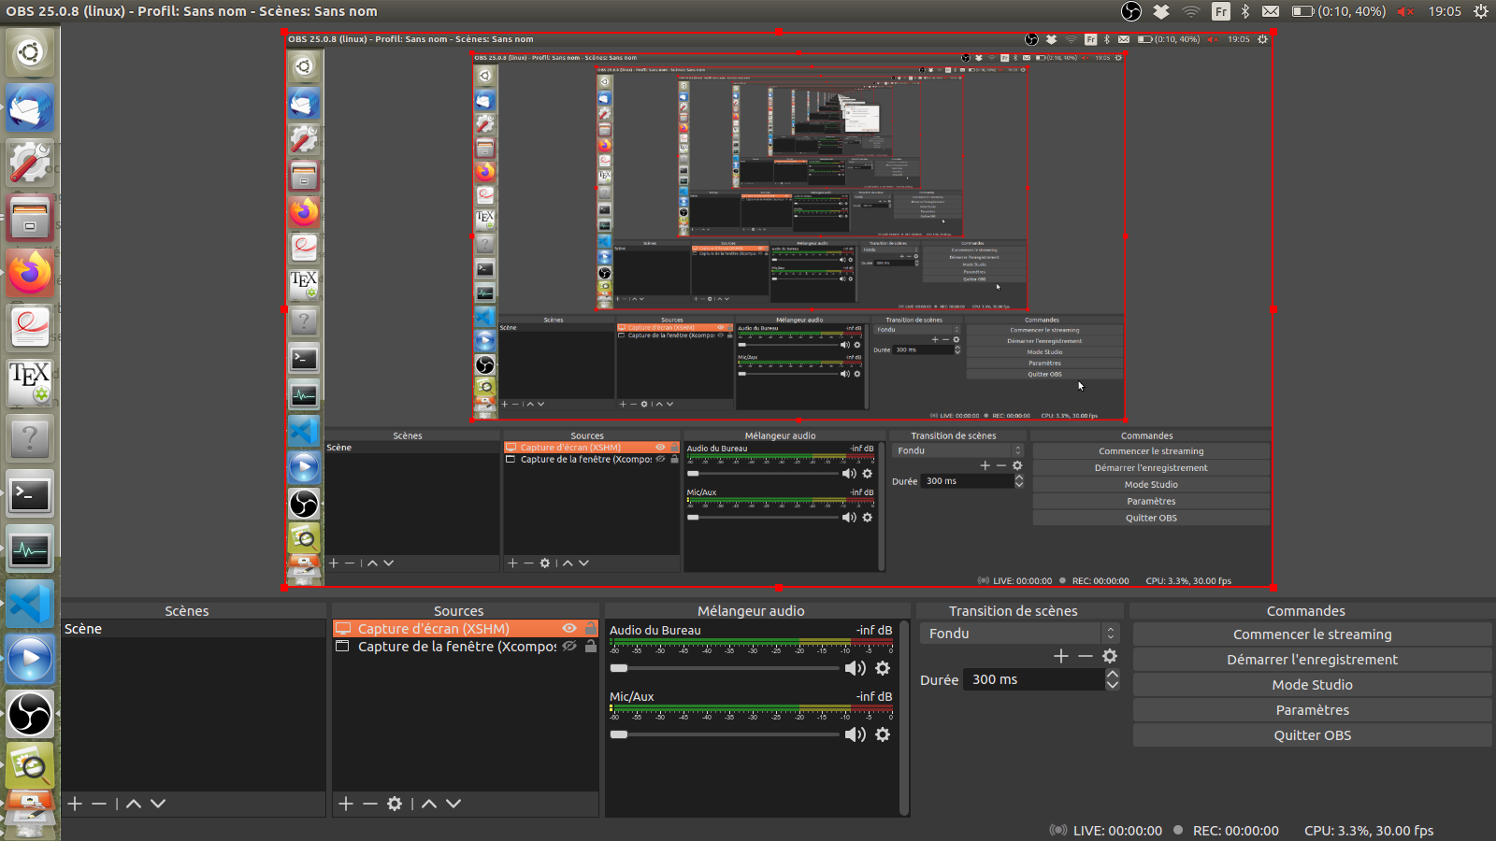Open the Bluetooth indicator in the top bar
This screenshot has width=1496, height=841.
[x=1245, y=11]
